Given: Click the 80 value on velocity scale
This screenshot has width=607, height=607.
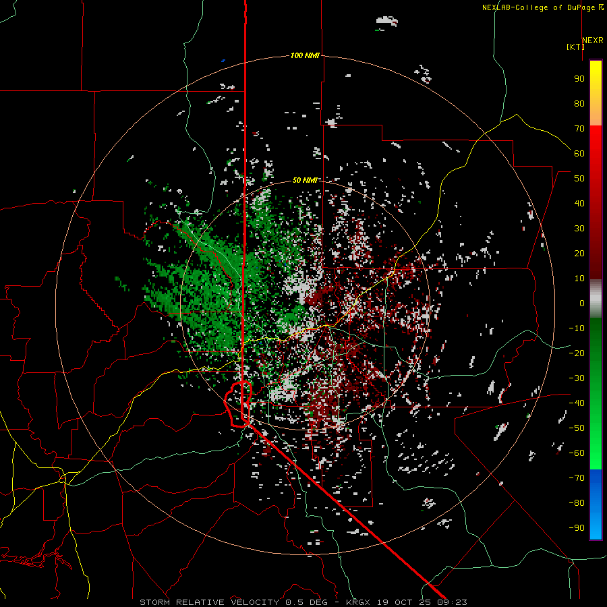Looking at the screenshot, I should tap(579, 103).
